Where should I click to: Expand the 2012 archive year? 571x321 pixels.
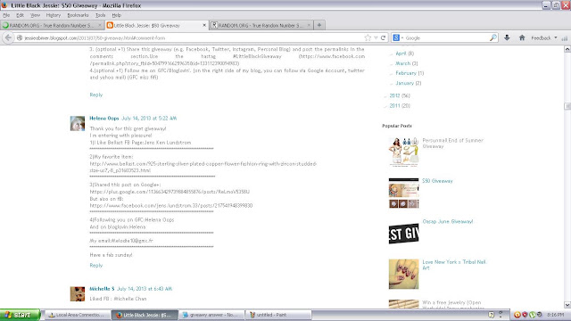[394, 95]
